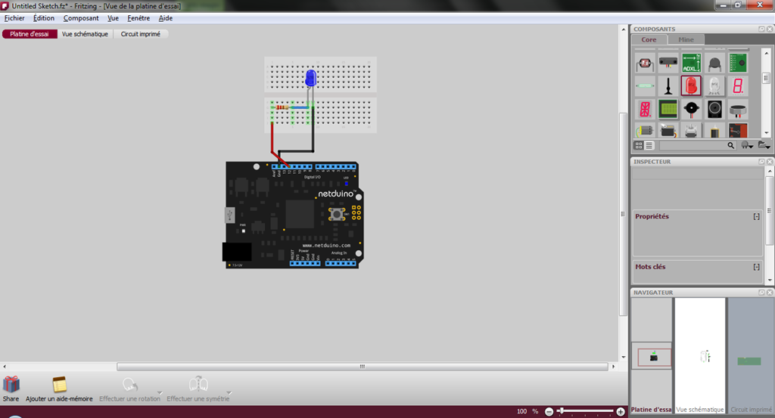775x418 pixels.
Task: Open the part options dropdown in Composants
Action: coord(747,146)
